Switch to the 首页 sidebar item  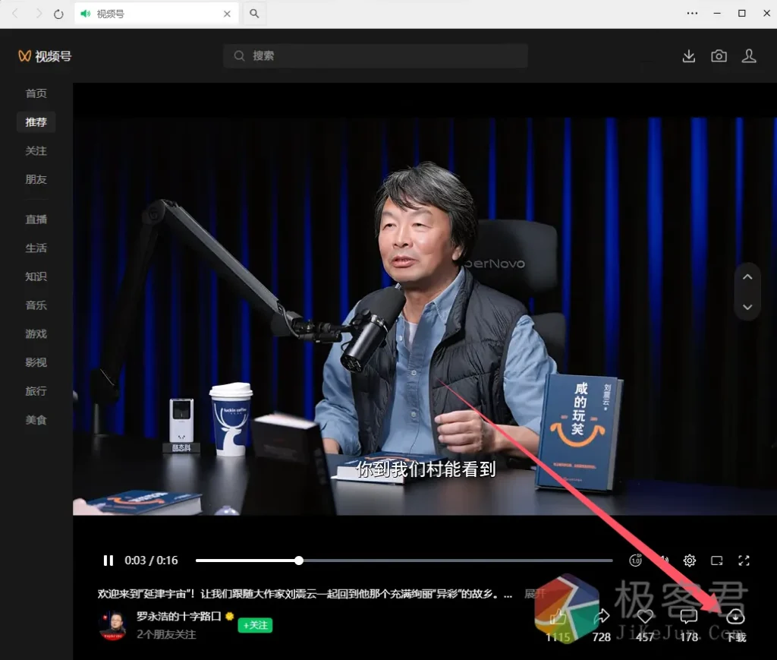pyautogui.click(x=36, y=93)
